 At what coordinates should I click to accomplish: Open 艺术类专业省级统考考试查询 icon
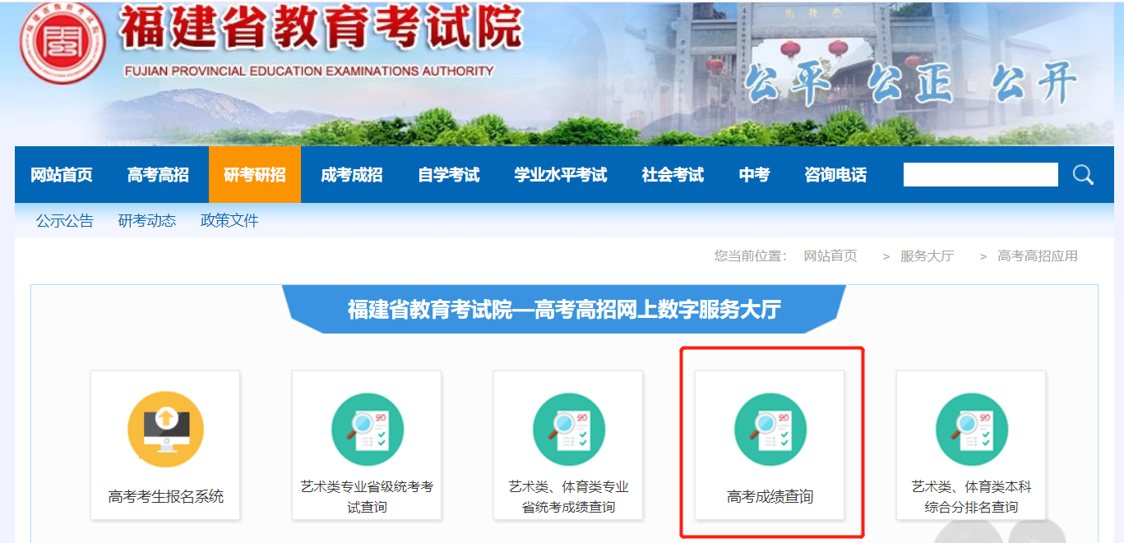tap(367, 429)
